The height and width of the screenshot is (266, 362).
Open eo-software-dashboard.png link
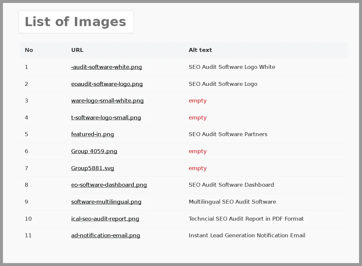pyautogui.click(x=109, y=185)
